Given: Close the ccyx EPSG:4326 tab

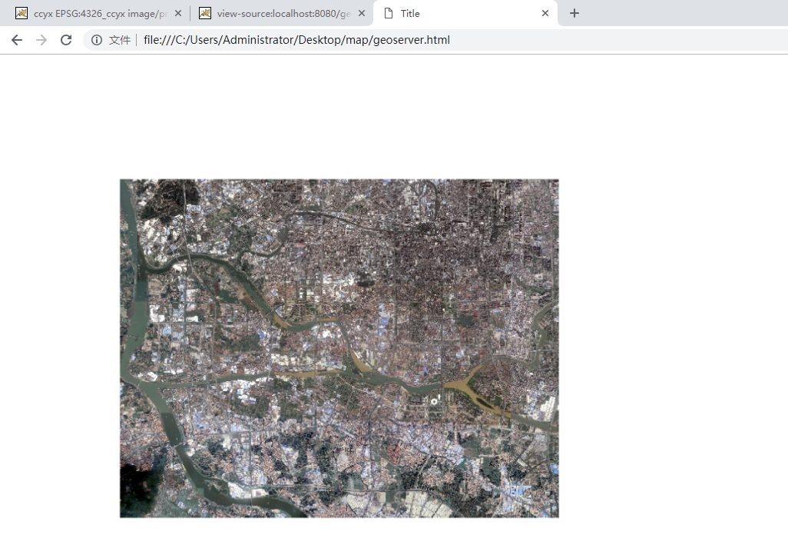Looking at the screenshot, I should coord(178,13).
